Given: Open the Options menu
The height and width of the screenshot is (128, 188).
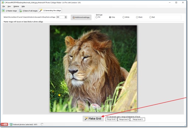Looking at the screenshot, I should click(16, 6).
